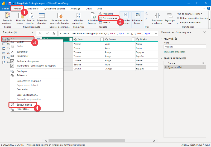This screenshot has height=147, width=211.
Task: Open the Couleur column filter dropdown
Action: point(133,39)
